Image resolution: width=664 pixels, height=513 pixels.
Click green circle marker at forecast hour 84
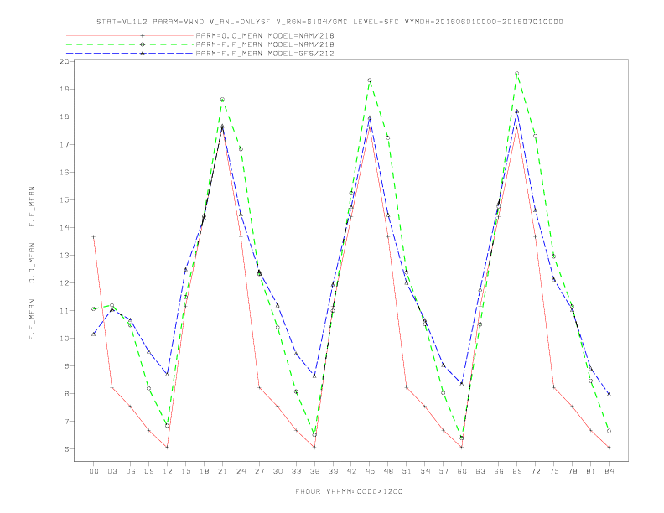[x=609, y=431]
